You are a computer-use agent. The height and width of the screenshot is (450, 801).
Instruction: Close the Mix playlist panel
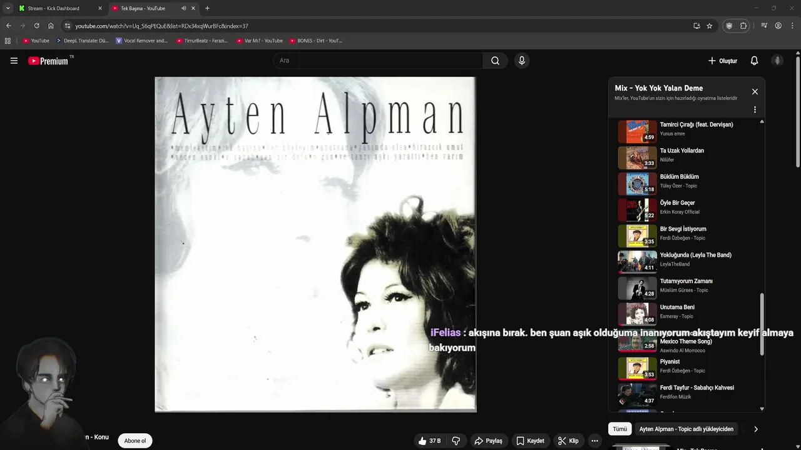coord(755,92)
